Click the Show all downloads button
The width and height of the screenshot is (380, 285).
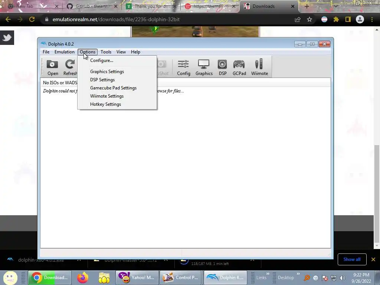coord(352,259)
